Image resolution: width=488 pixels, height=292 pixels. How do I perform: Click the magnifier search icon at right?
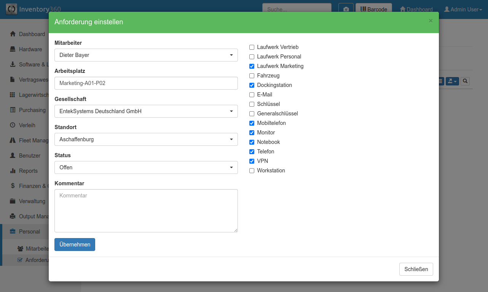(x=465, y=81)
